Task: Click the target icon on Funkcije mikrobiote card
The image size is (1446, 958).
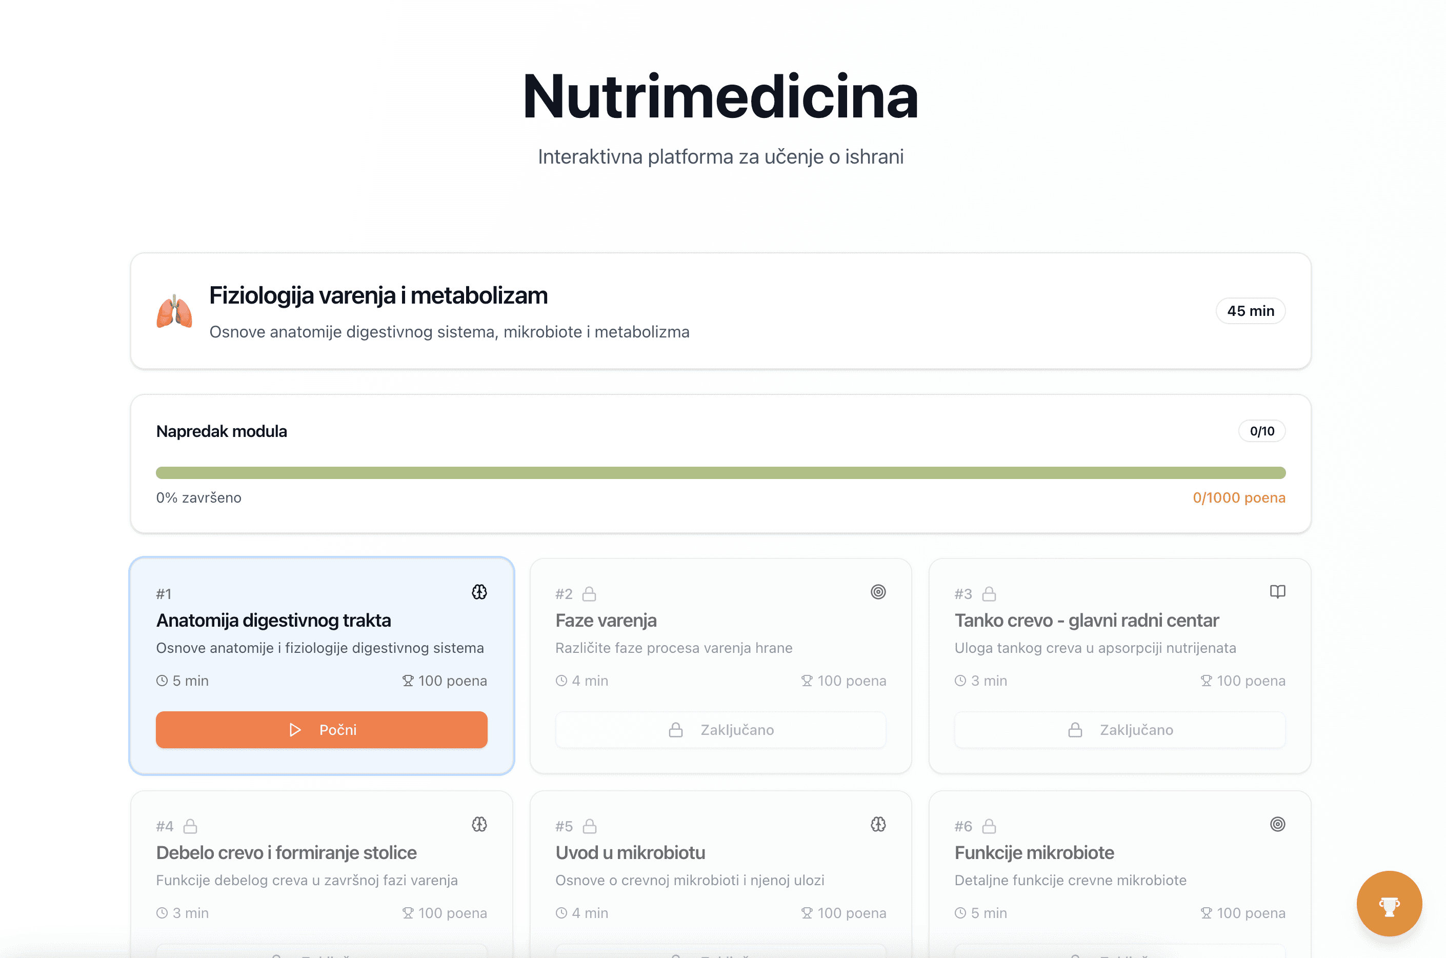Action: [1277, 824]
